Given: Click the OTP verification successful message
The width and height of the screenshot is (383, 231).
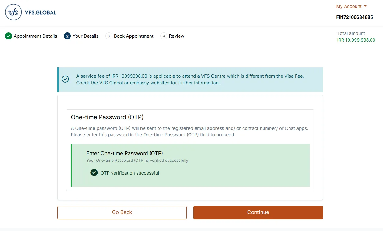Looking at the screenshot, I should coord(130,173).
